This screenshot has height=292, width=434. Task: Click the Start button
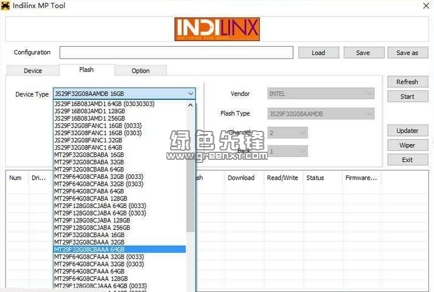[407, 97]
